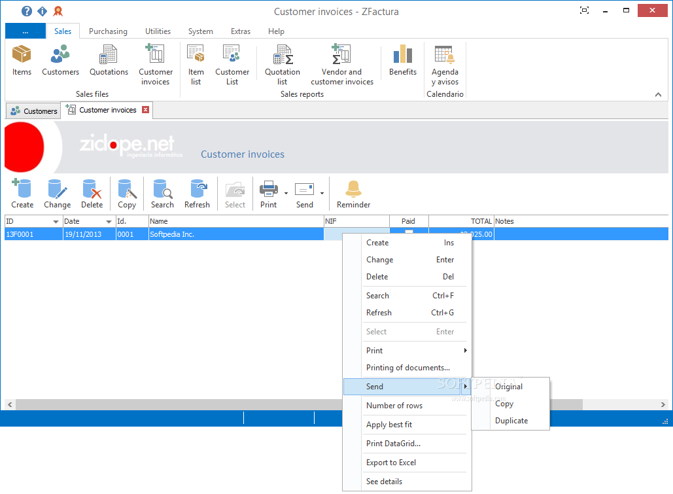Screen dimensions: 673x494
Task: Click the horizontal scrollbar left arrow
Action: tap(10, 404)
